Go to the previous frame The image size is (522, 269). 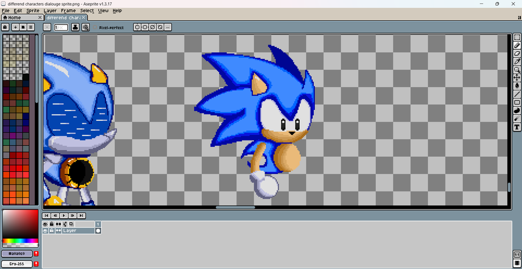[x=56, y=216]
